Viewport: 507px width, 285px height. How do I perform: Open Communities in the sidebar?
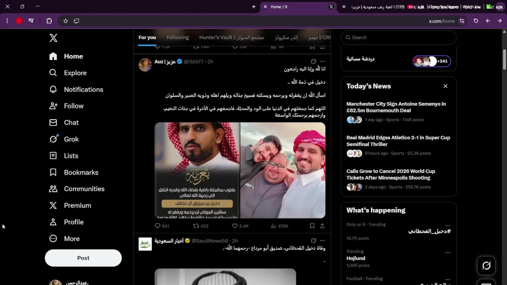pos(77,189)
